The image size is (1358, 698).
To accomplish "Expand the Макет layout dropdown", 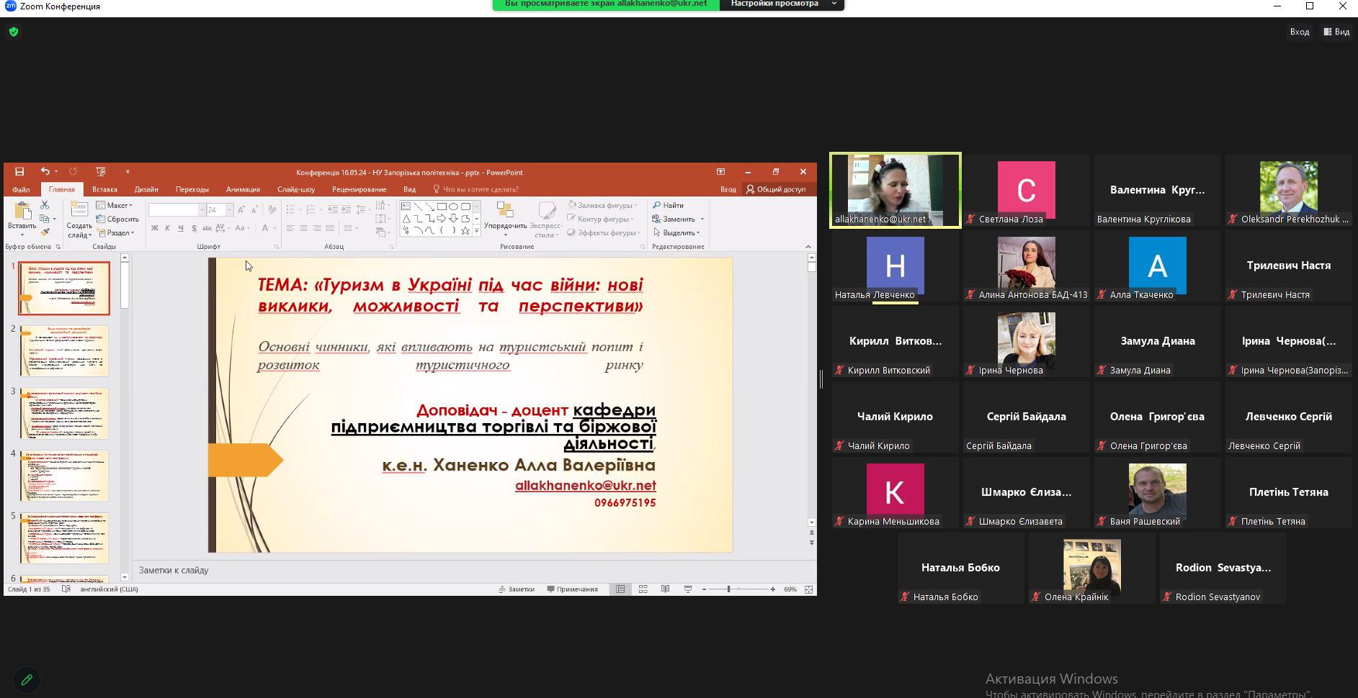I will pyautogui.click(x=115, y=206).
